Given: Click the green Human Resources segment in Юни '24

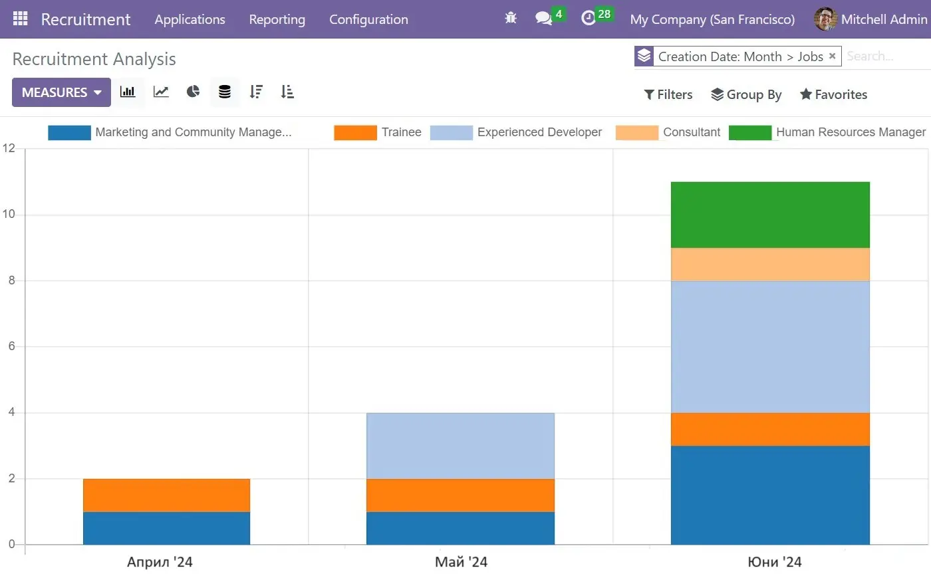Looking at the screenshot, I should tap(770, 215).
